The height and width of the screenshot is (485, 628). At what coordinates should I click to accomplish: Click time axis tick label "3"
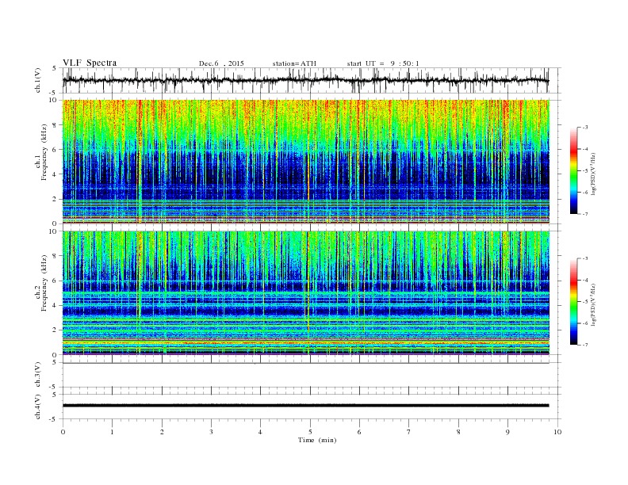click(x=211, y=432)
